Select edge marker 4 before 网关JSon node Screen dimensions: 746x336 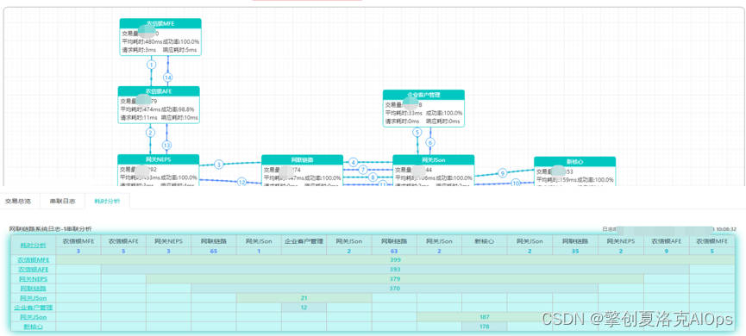(x=353, y=162)
